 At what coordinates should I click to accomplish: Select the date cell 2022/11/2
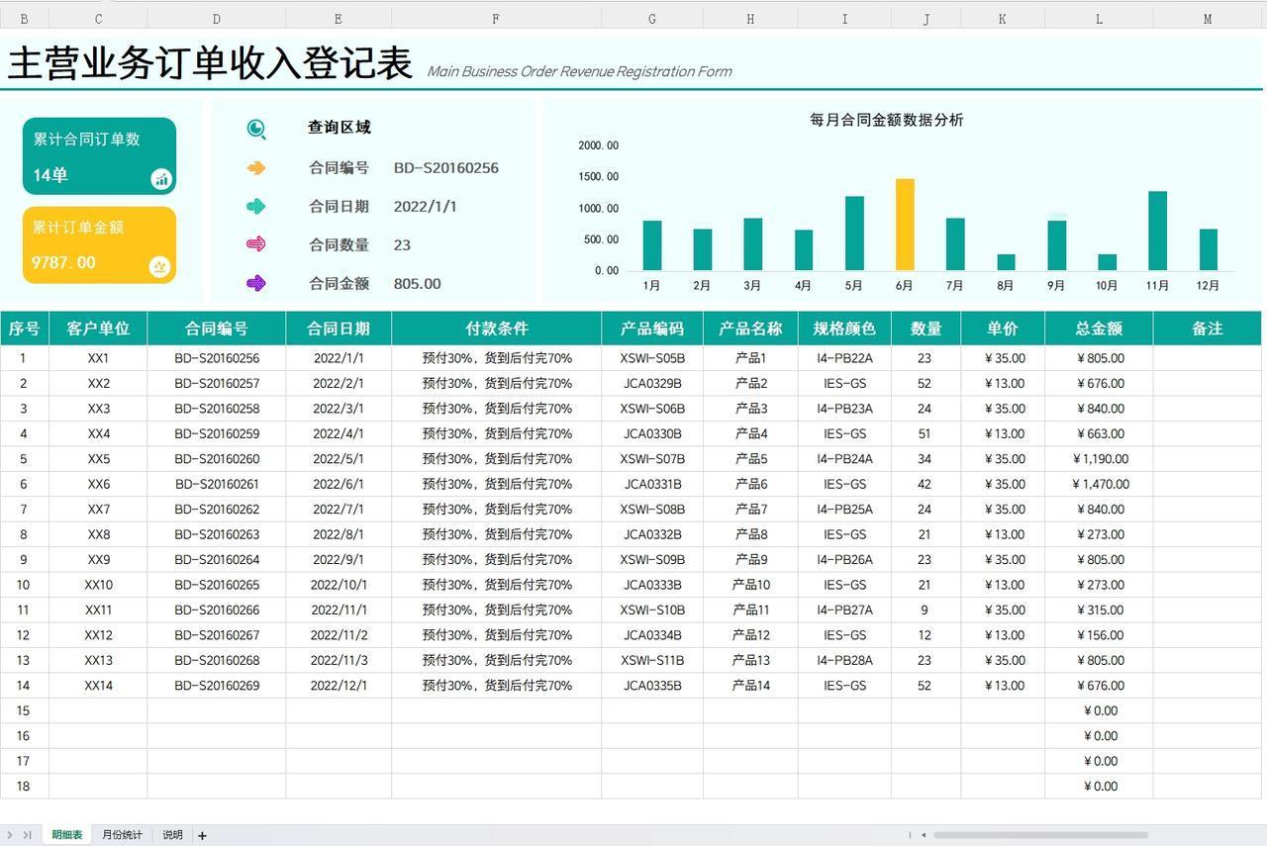tap(339, 635)
